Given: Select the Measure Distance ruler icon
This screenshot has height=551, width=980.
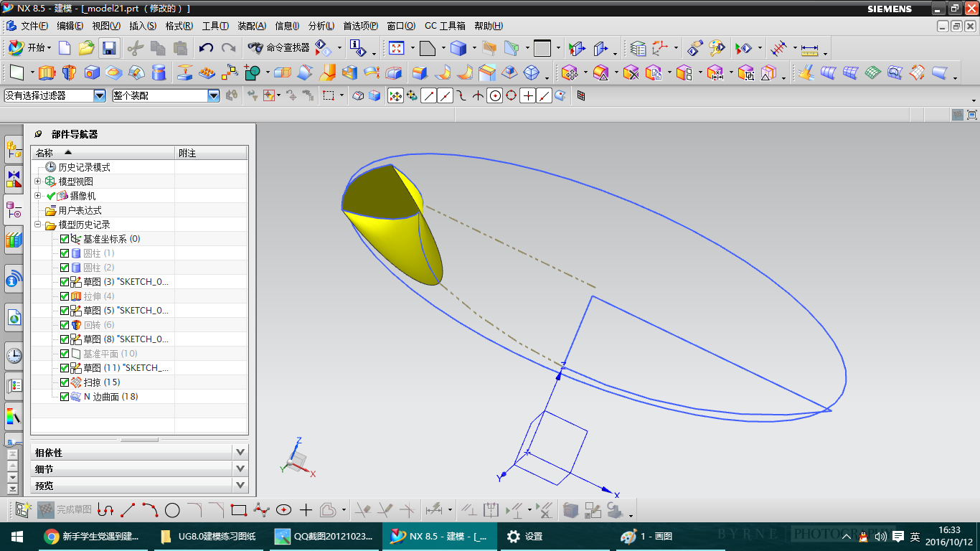Looking at the screenshot, I should pos(810,49).
